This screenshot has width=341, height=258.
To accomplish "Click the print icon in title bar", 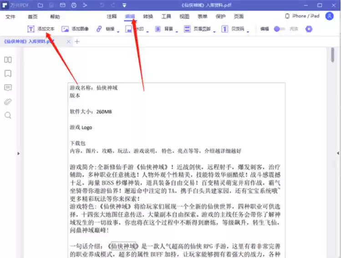I will pyautogui.click(x=74, y=5).
